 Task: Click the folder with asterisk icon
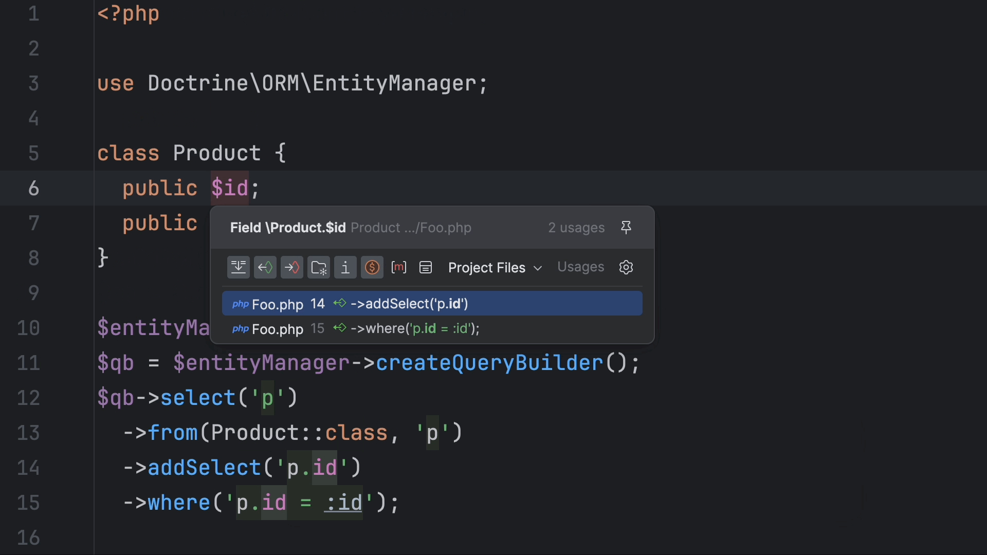[319, 267]
